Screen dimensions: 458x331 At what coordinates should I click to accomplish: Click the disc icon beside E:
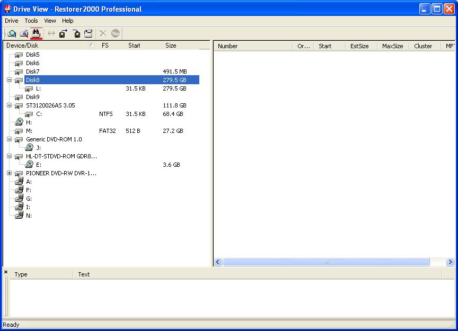pyautogui.click(x=29, y=164)
